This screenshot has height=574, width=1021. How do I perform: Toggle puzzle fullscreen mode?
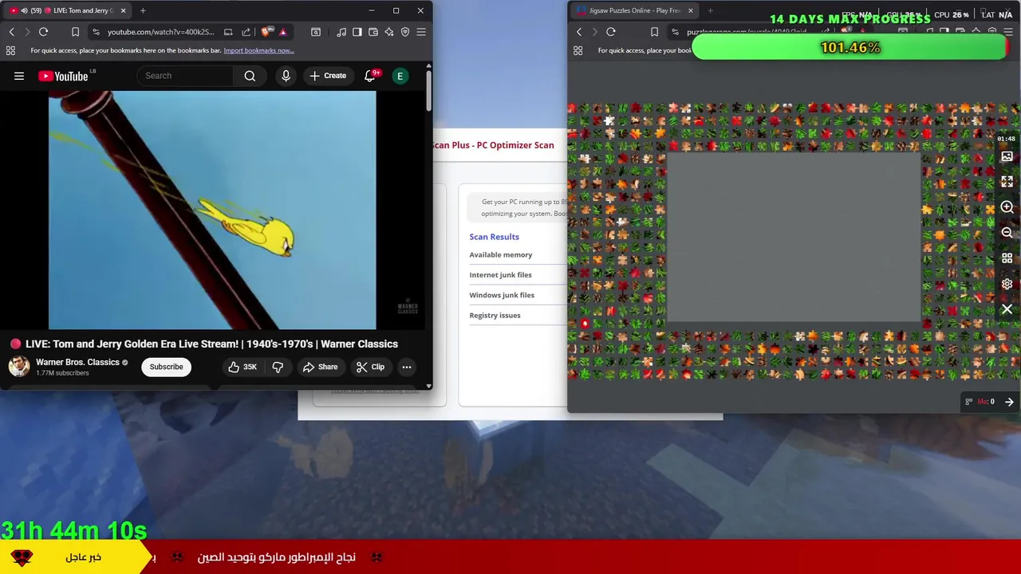tap(1007, 182)
